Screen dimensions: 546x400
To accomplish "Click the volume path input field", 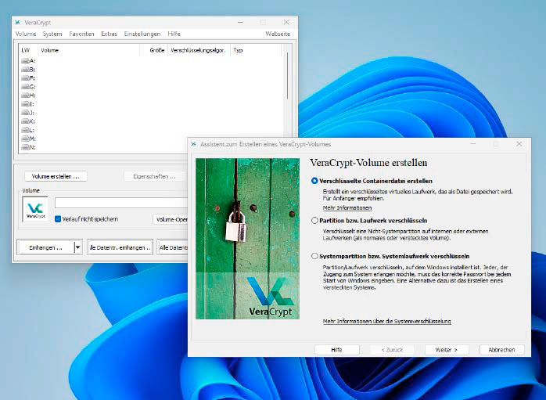I will pos(121,203).
